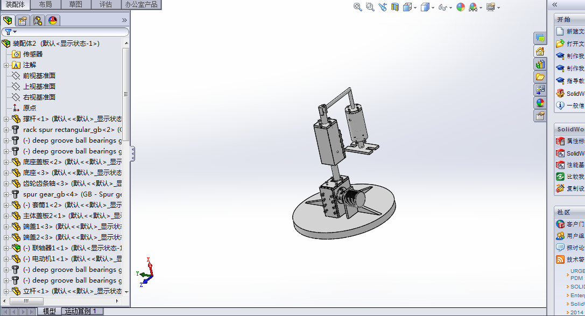Click the View Palette task pane tab
Viewport: 585px width, 316px height.
pyautogui.click(x=540, y=89)
